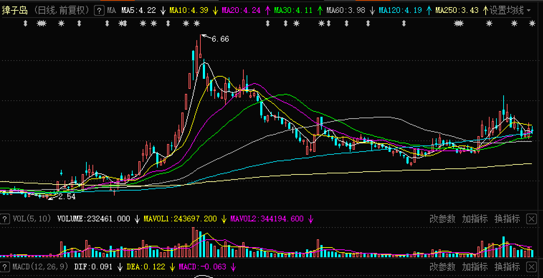
Task: Select the MA120:4.19 moving average label
Action: 400,10
